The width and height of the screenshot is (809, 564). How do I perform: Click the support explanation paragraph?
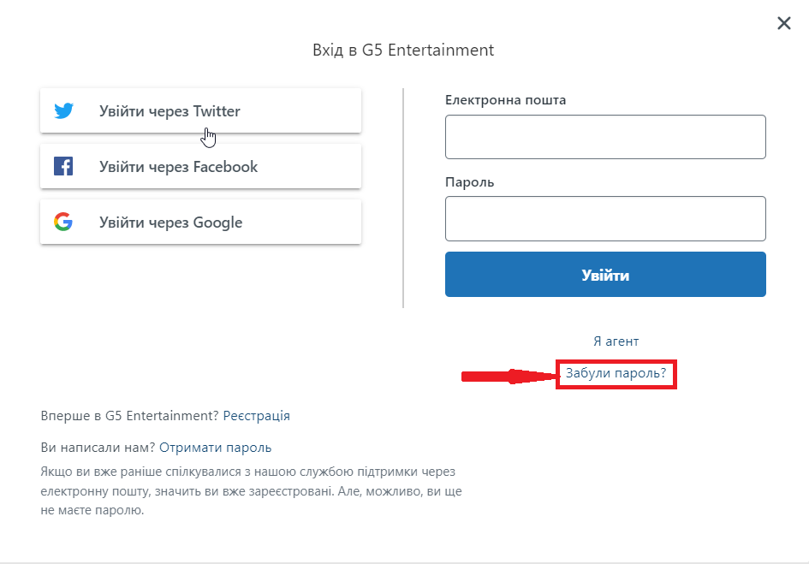[252, 490]
